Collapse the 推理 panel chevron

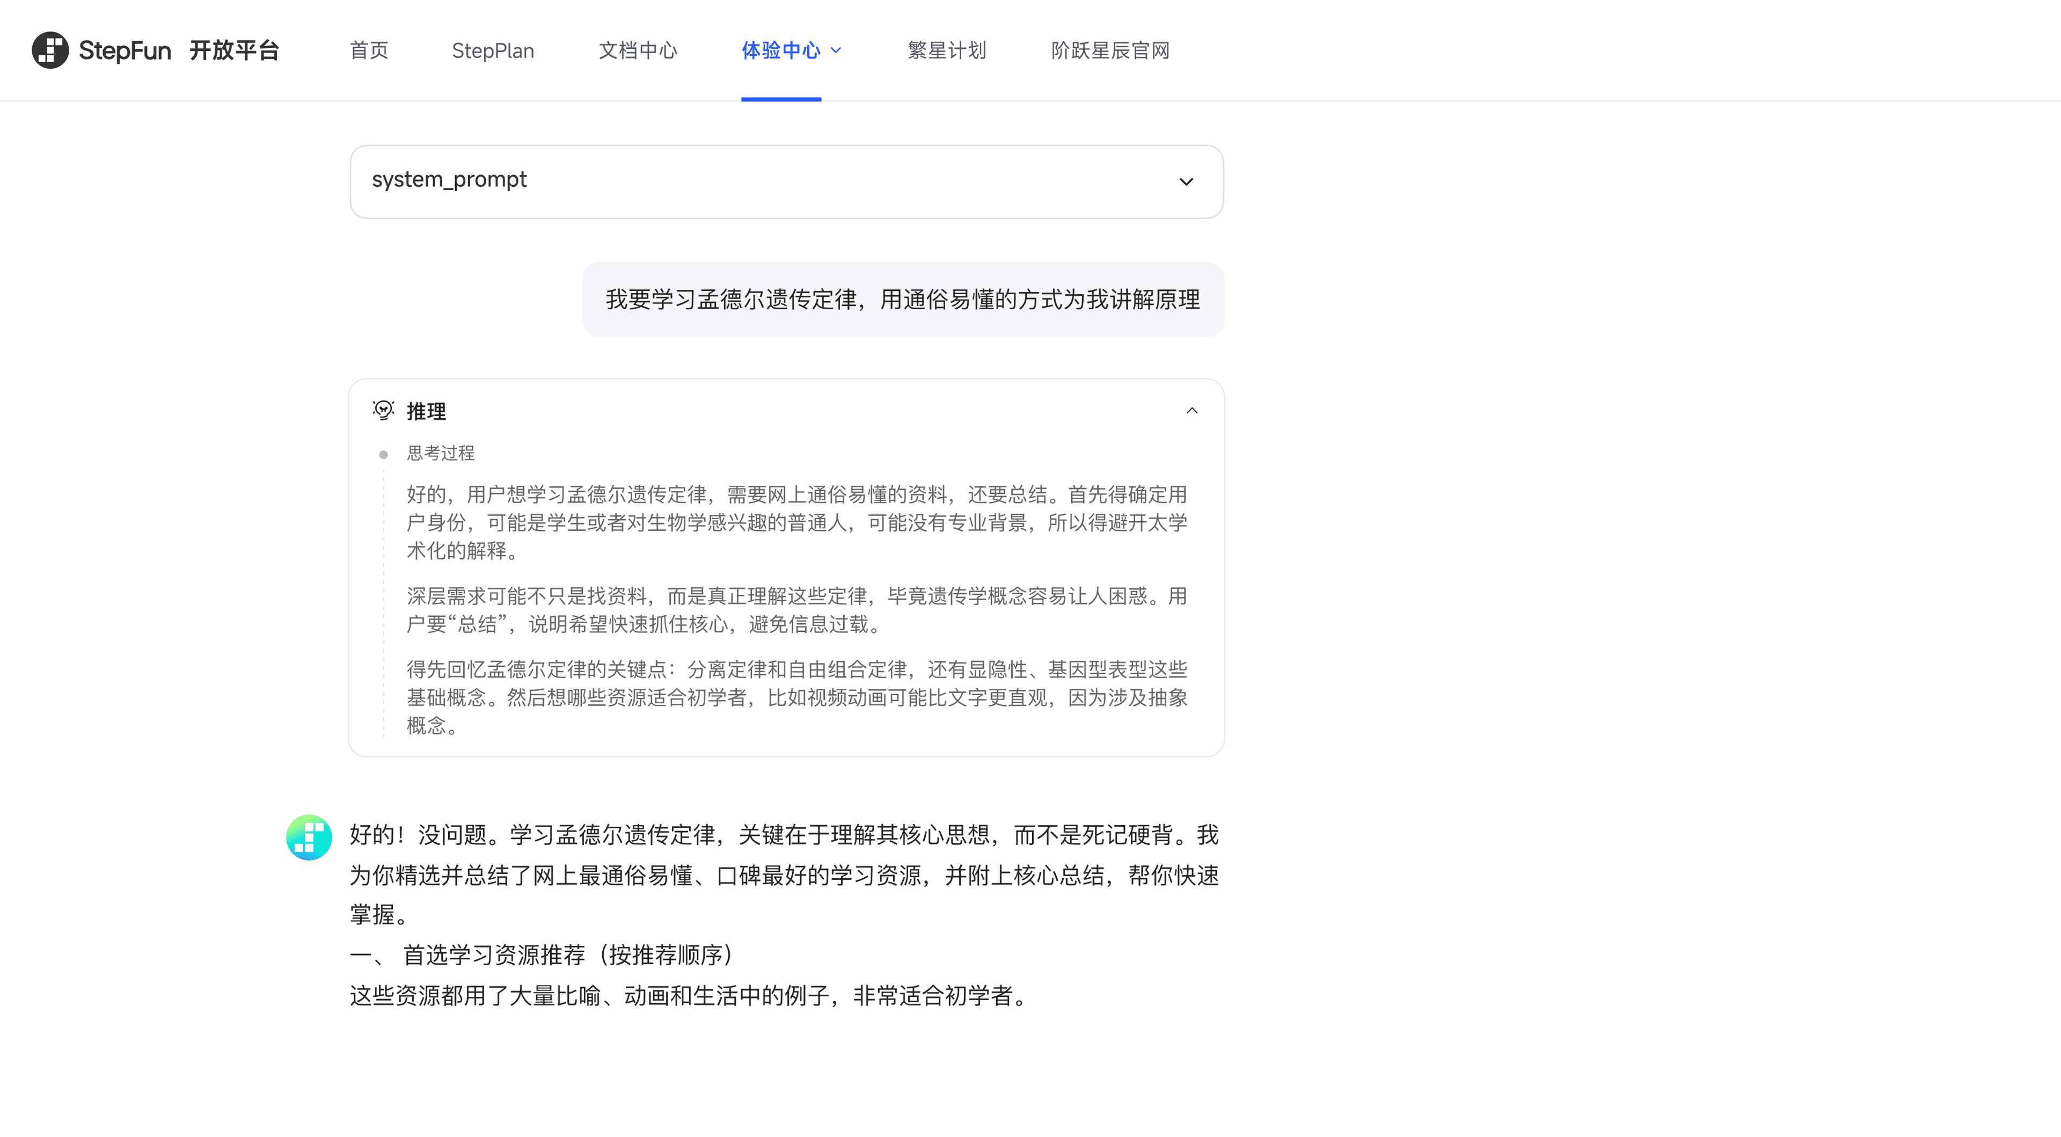tap(1192, 411)
